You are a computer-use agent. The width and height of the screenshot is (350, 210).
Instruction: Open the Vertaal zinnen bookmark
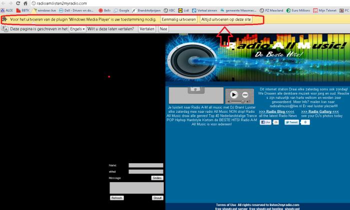(204, 10)
